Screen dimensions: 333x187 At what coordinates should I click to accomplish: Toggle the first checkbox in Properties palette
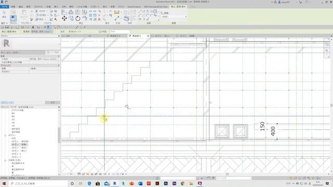(x=31, y=62)
